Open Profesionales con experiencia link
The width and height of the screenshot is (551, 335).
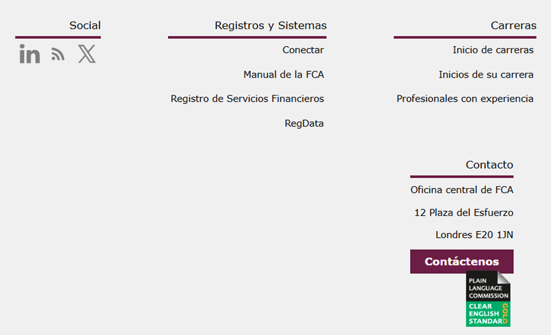click(465, 99)
